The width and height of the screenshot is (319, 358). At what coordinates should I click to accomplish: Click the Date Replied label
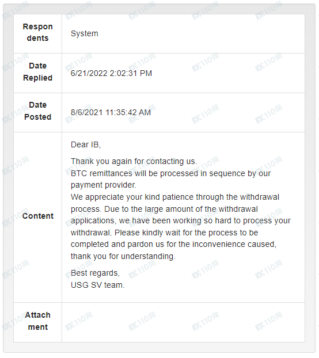click(x=37, y=72)
